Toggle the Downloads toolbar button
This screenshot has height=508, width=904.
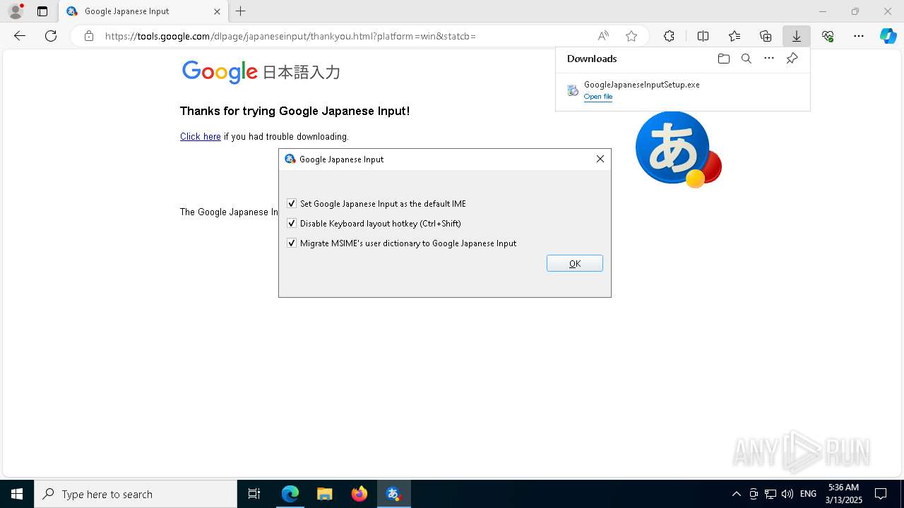[797, 36]
